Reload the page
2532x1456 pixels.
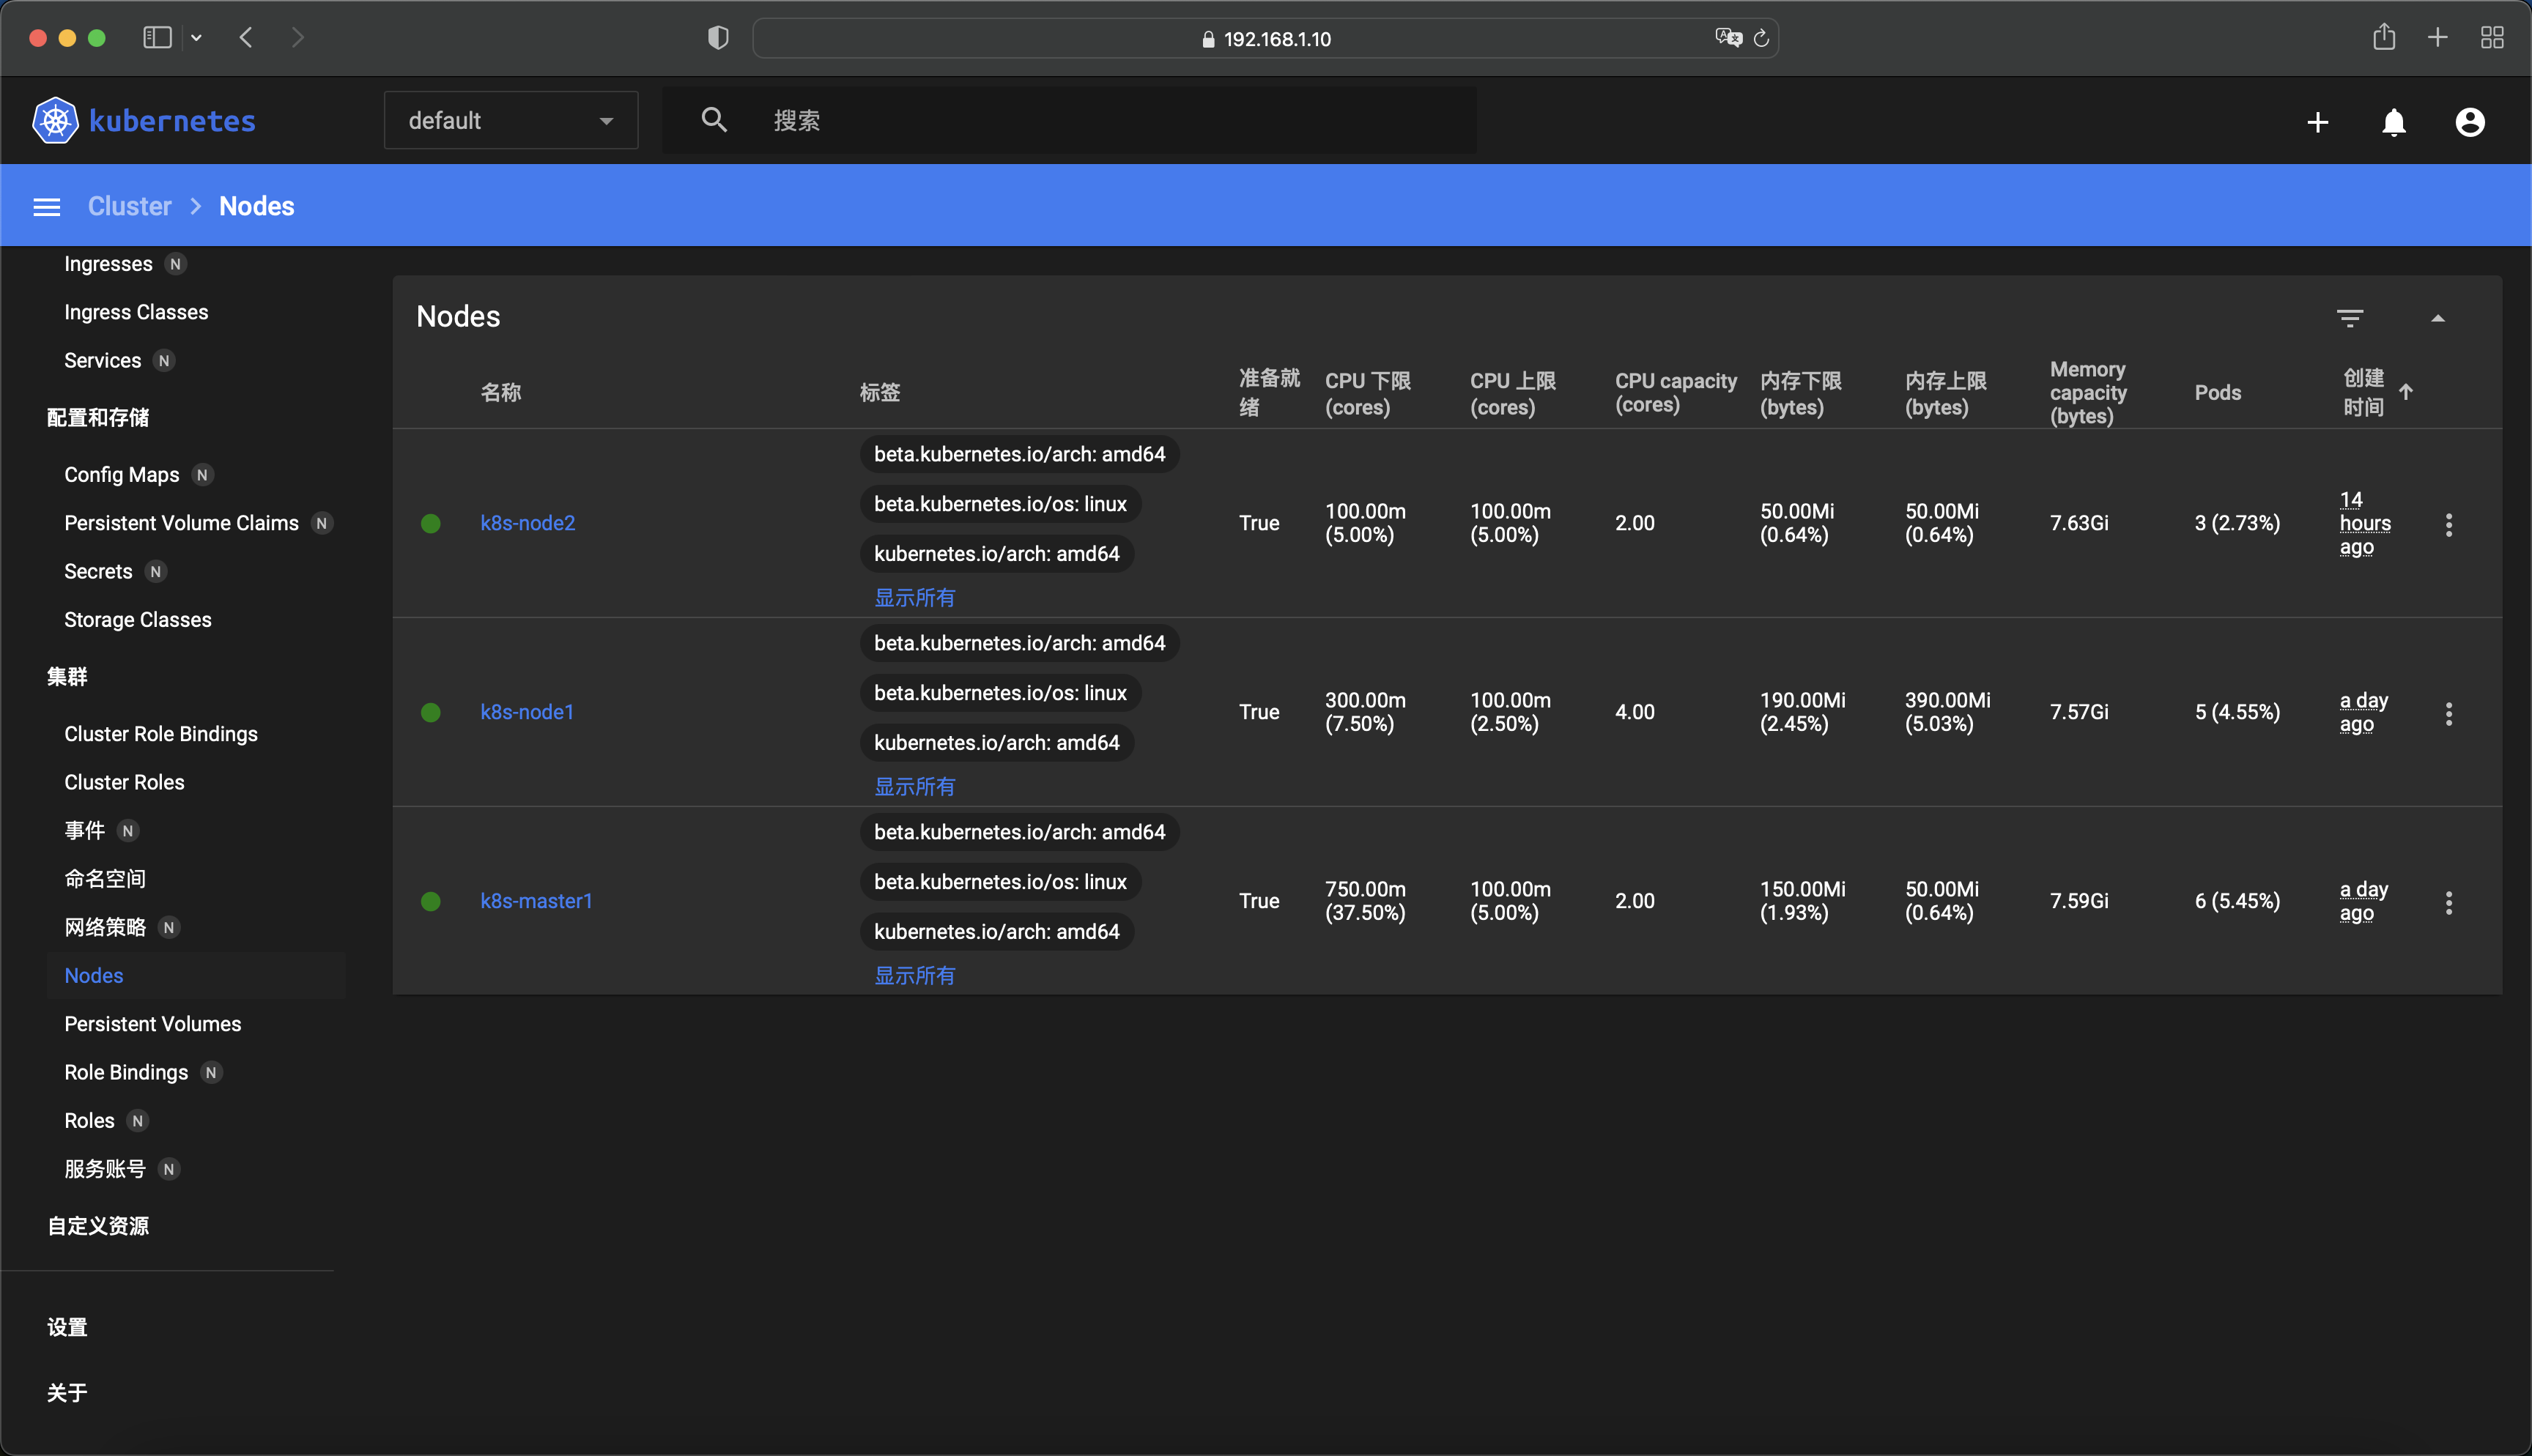[x=1762, y=38]
